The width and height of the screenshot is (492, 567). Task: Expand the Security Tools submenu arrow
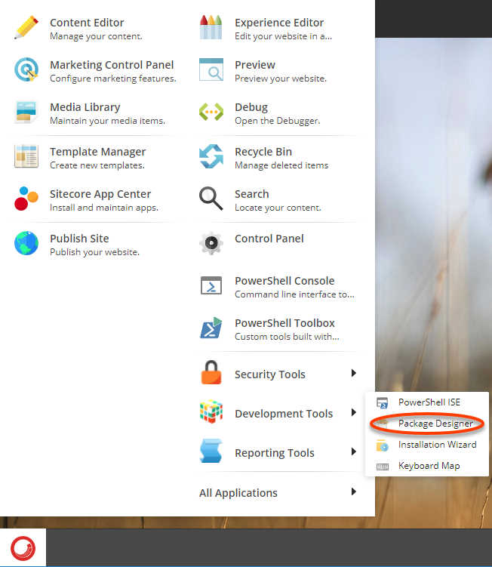pos(354,373)
